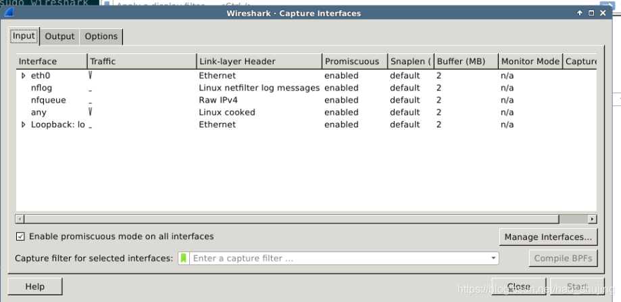
Task: Maximize the Capture Interfaces dialog
Action: (x=591, y=13)
